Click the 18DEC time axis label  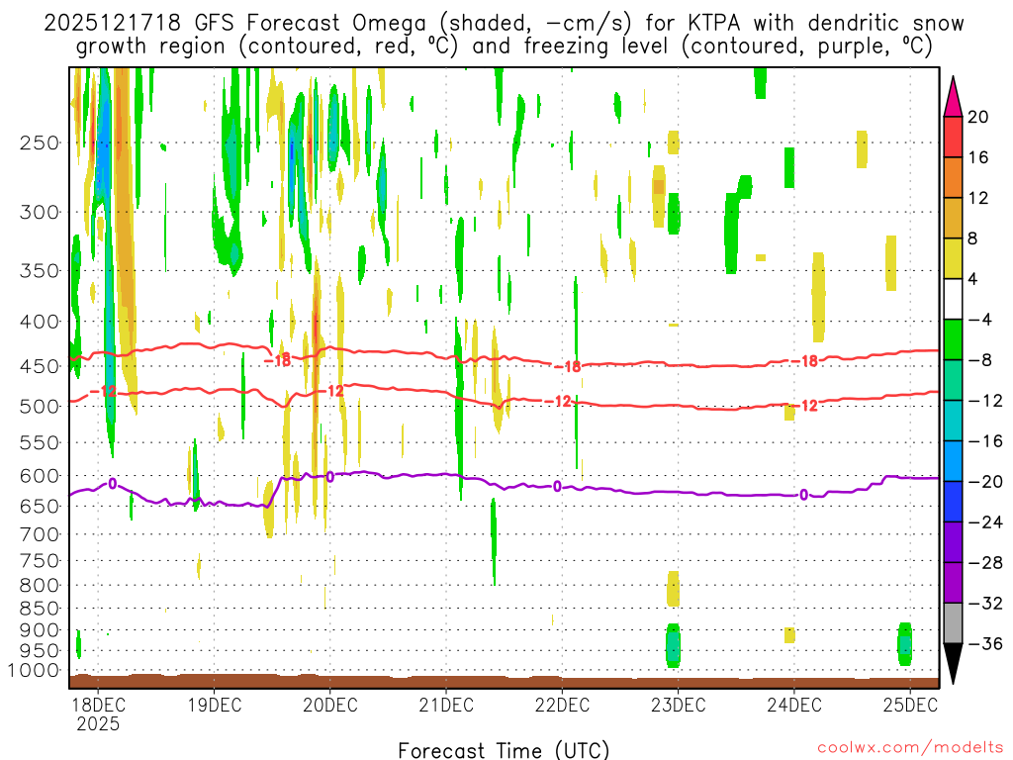pos(98,705)
